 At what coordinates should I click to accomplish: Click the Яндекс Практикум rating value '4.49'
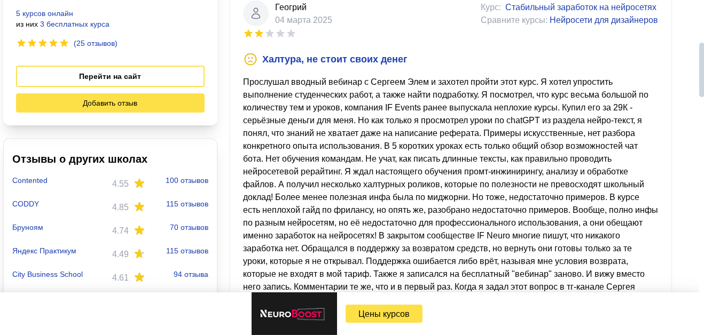[120, 254]
